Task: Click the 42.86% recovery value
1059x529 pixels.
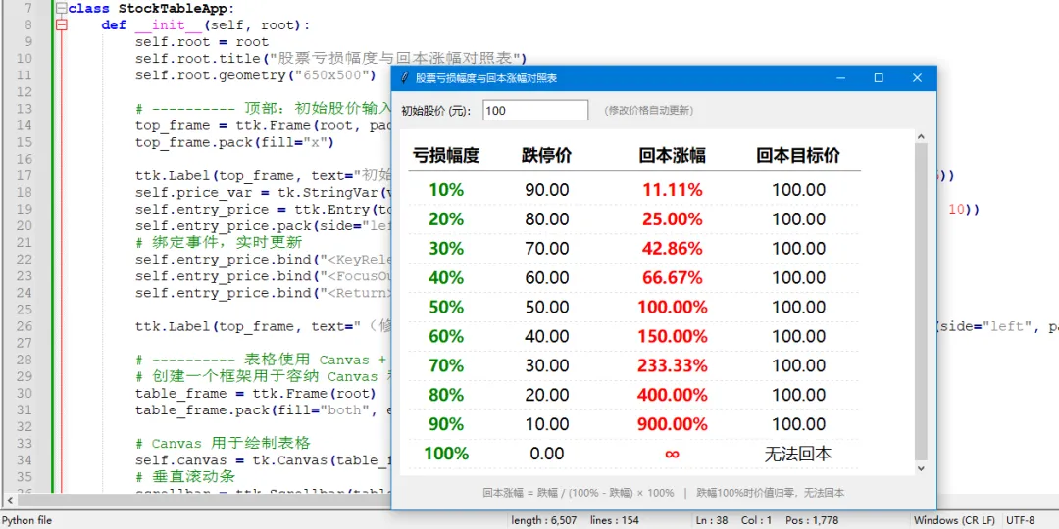Action: [x=673, y=248]
